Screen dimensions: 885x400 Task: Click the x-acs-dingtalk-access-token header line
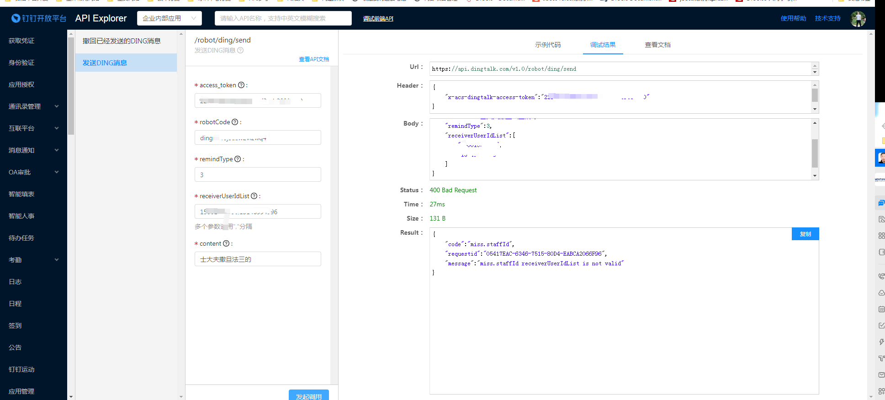[x=547, y=97]
